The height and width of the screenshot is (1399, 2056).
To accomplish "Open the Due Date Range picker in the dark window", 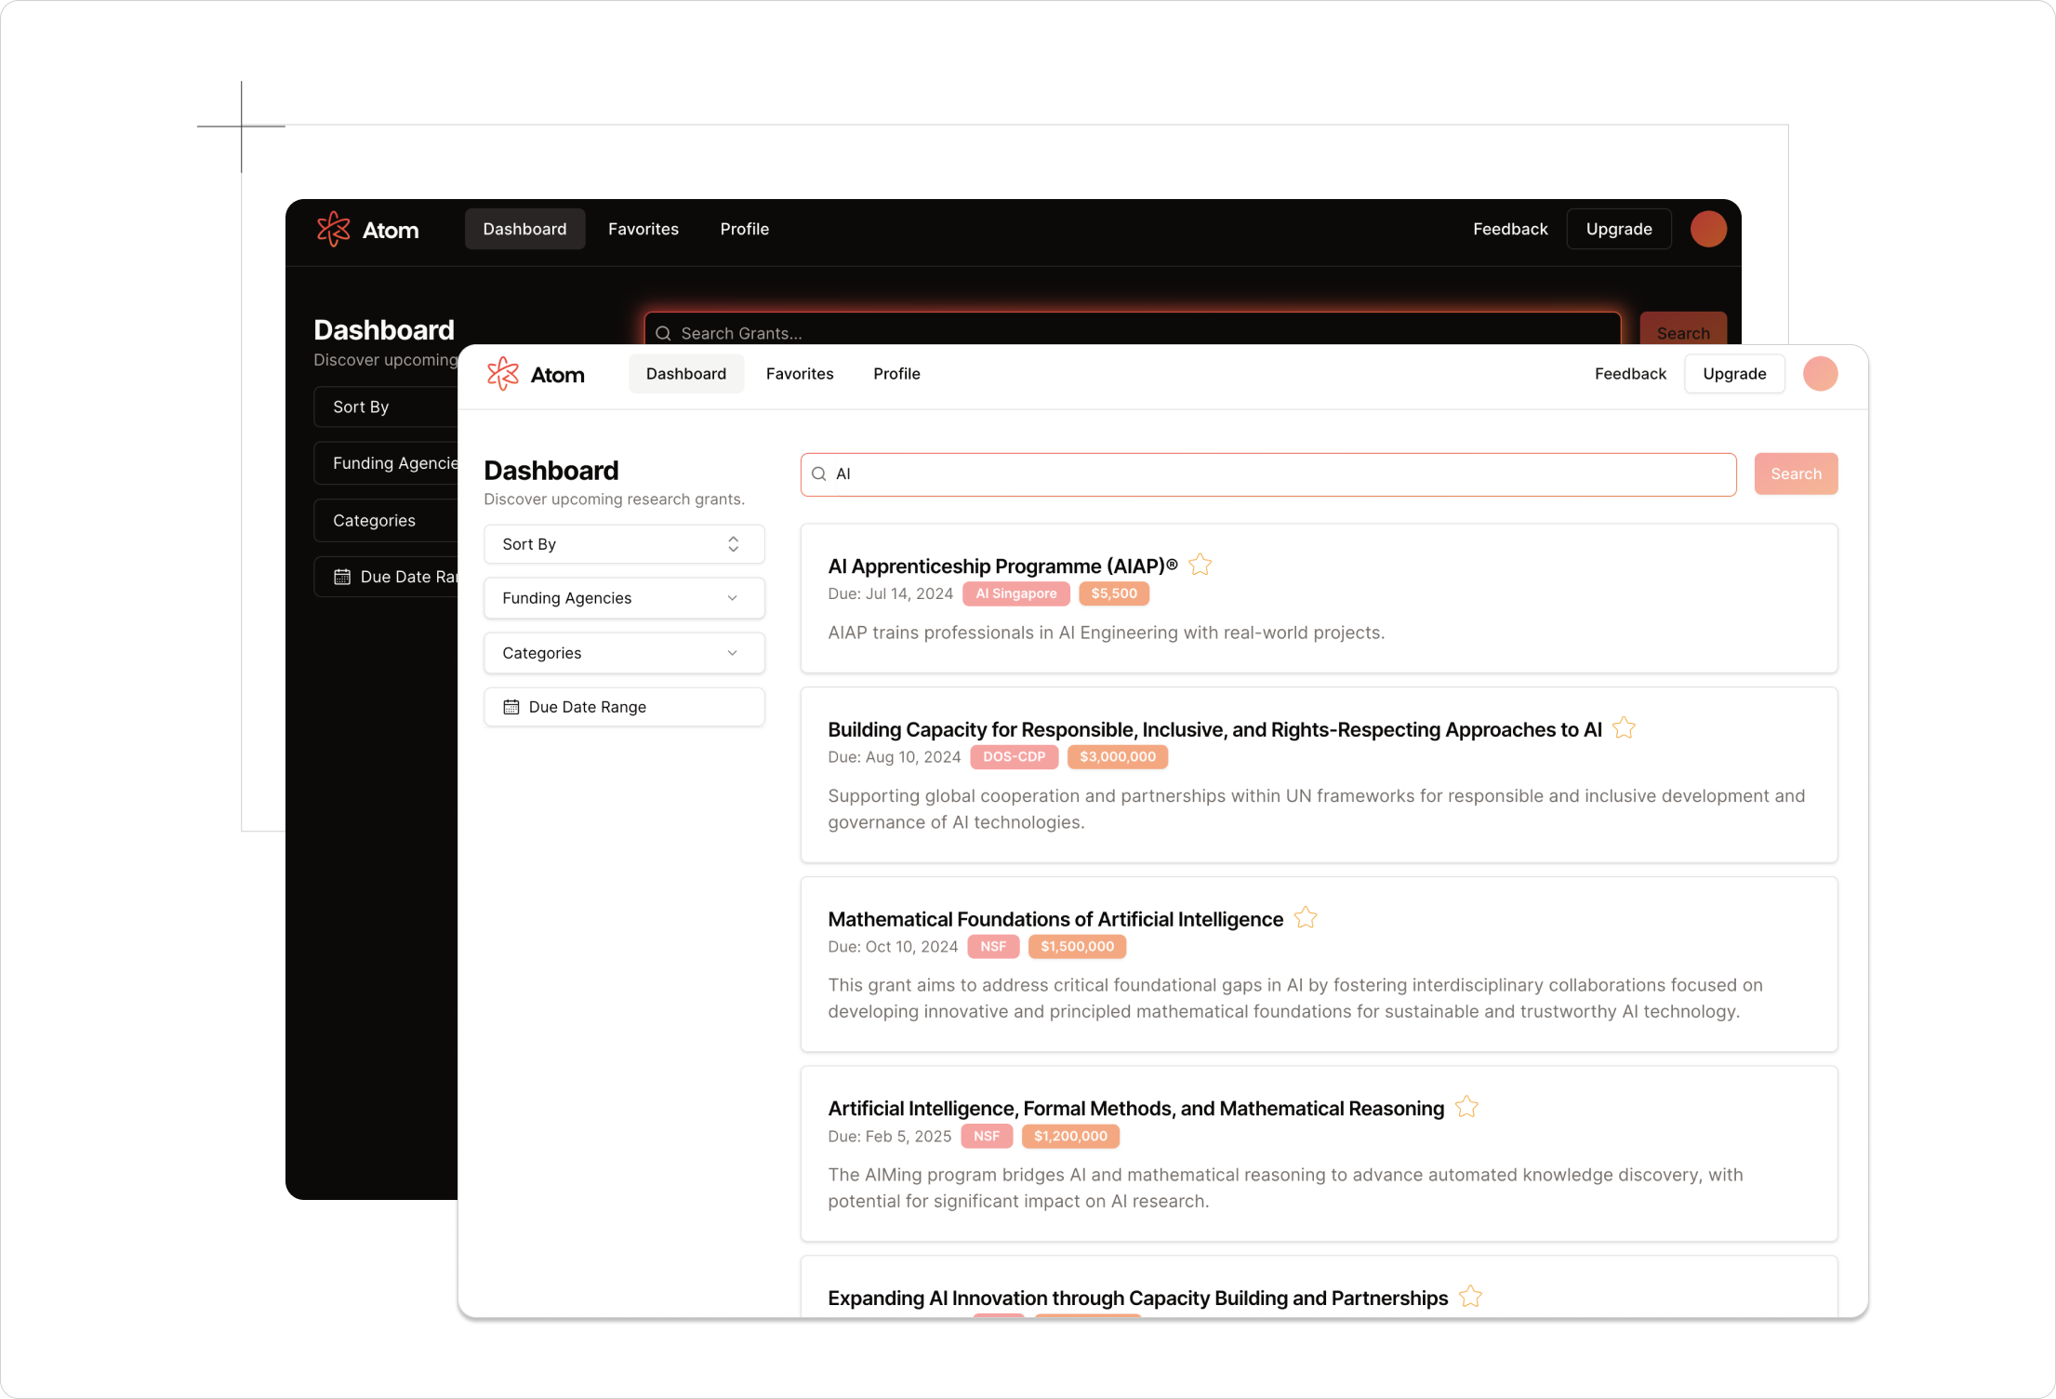I will pos(386,577).
